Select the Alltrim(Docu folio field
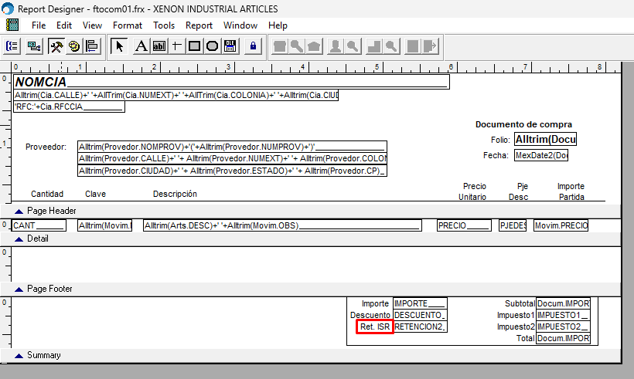Screen dimensions: 634x379 (545, 139)
